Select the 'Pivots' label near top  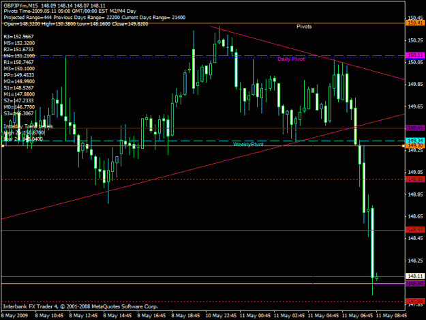click(x=304, y=27)
